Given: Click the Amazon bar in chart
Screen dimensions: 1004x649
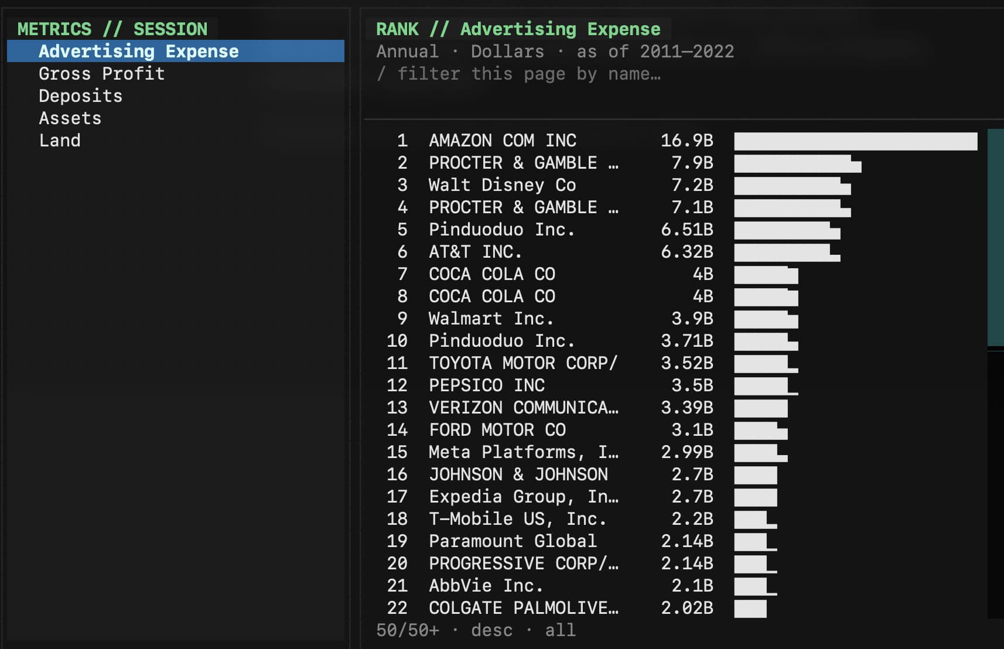Looking at the screenshot, I should click(856, 141).
